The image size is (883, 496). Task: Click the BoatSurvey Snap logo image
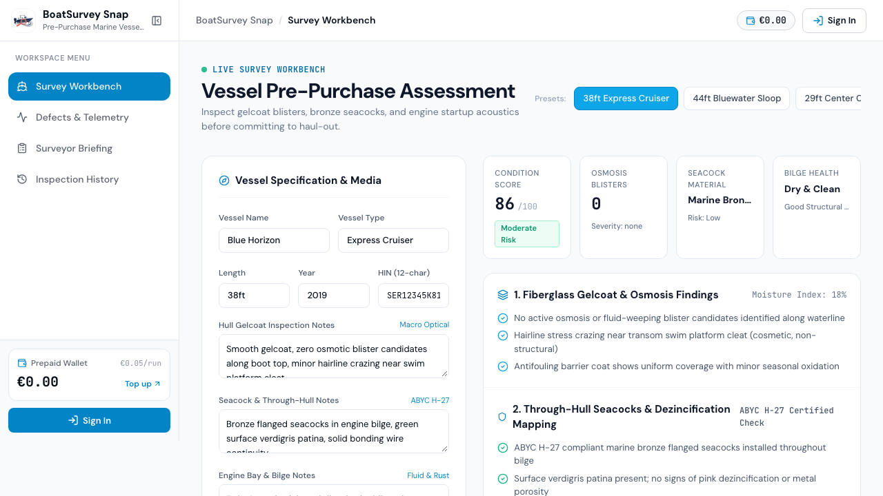[23, 21]
